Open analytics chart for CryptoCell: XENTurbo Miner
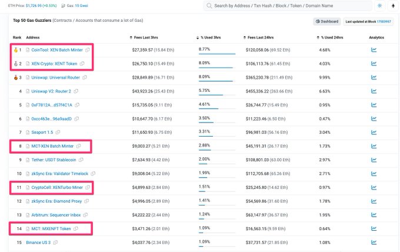This screenshot has width=400, height=252. 374,187
